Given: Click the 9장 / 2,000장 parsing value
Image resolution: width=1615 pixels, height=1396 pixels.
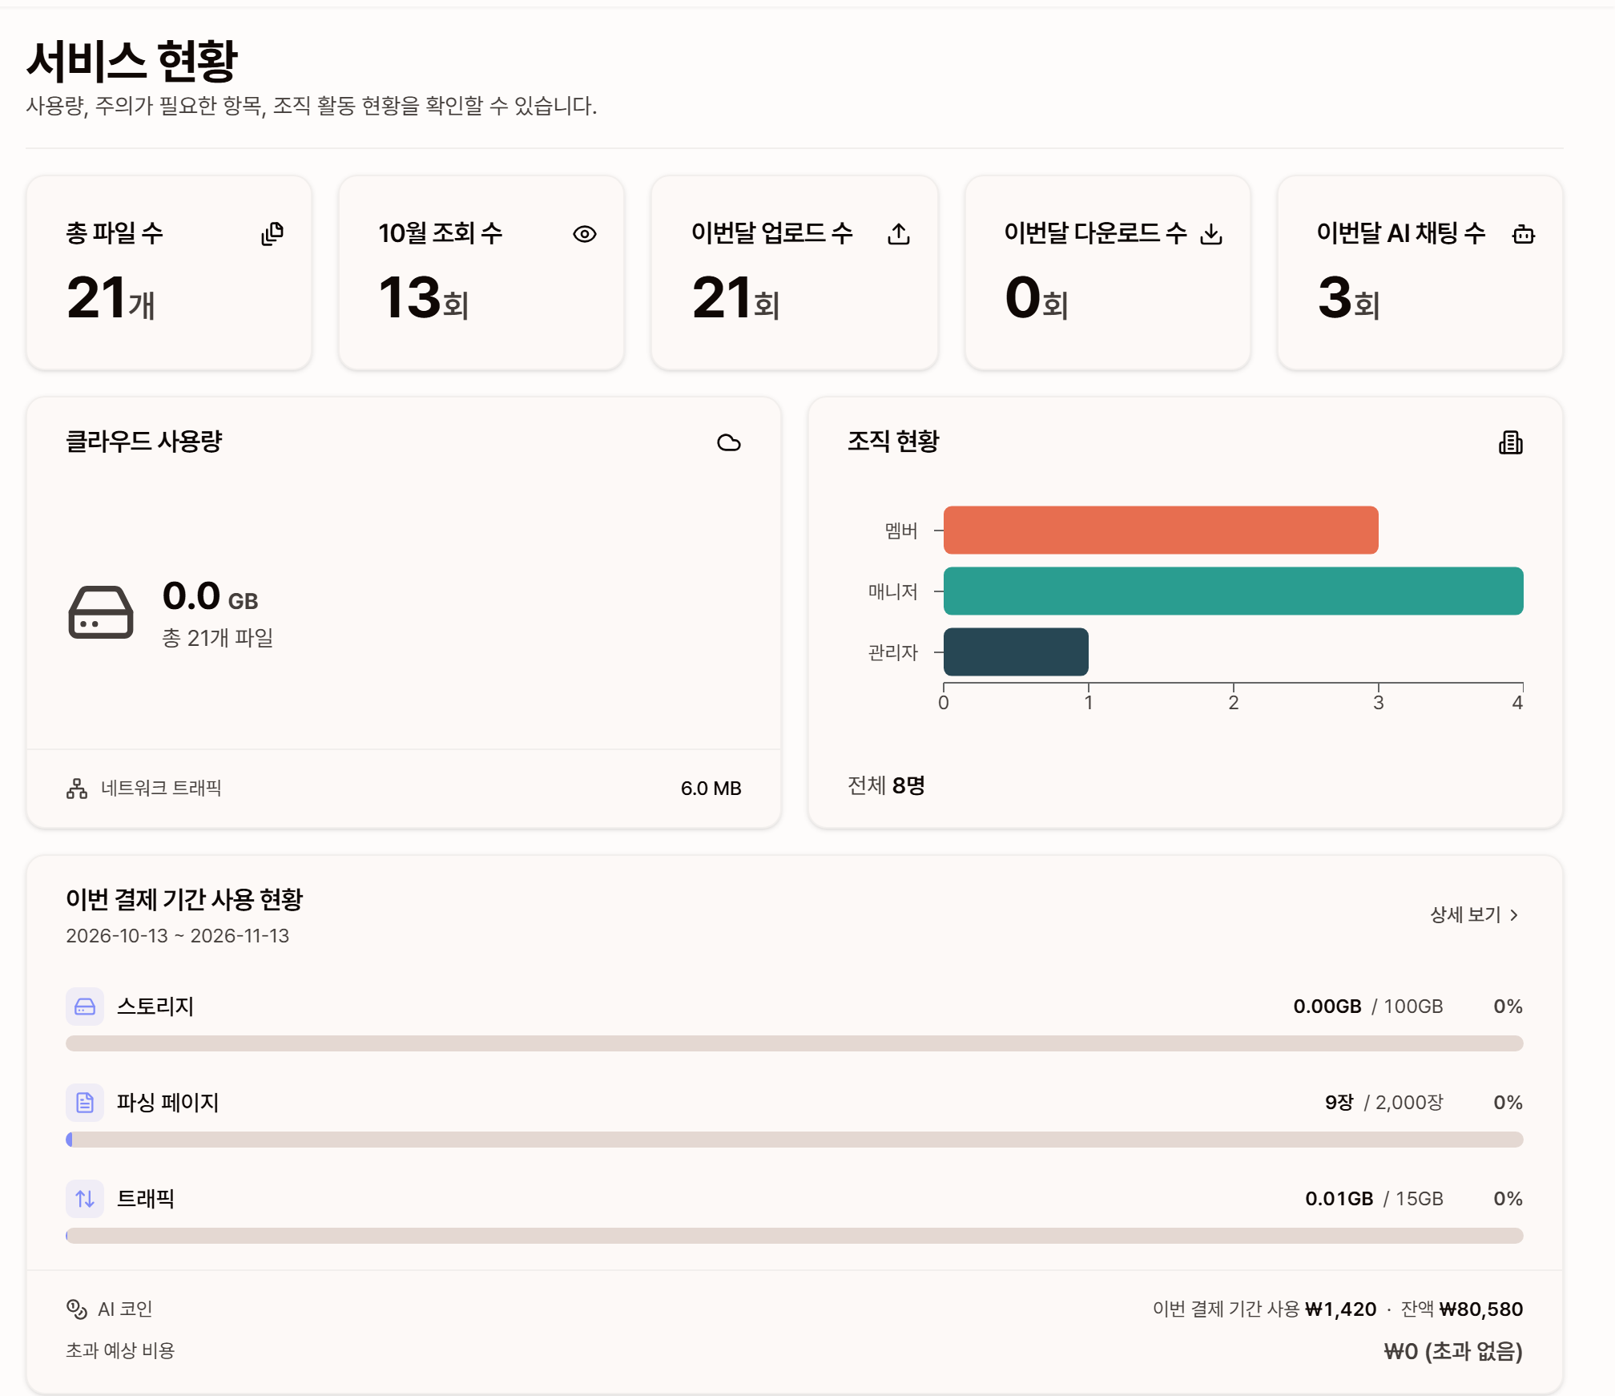Looking at the screenshot, I should pyautogui.click(x=1384, y=1103).
